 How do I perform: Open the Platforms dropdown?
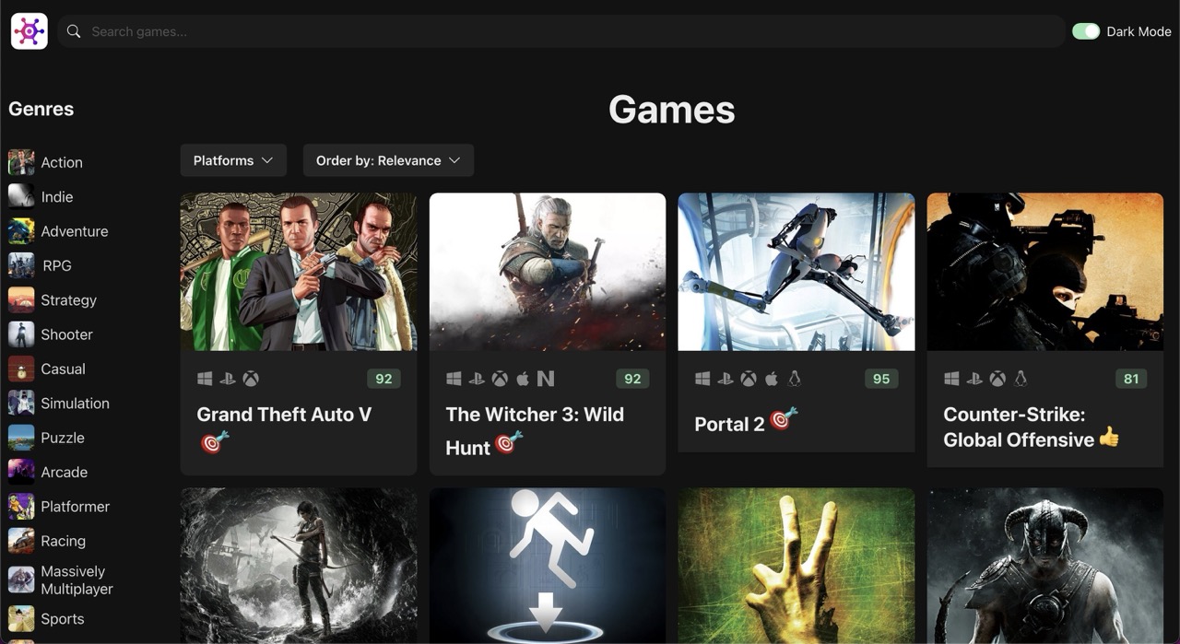coord(233,160)
